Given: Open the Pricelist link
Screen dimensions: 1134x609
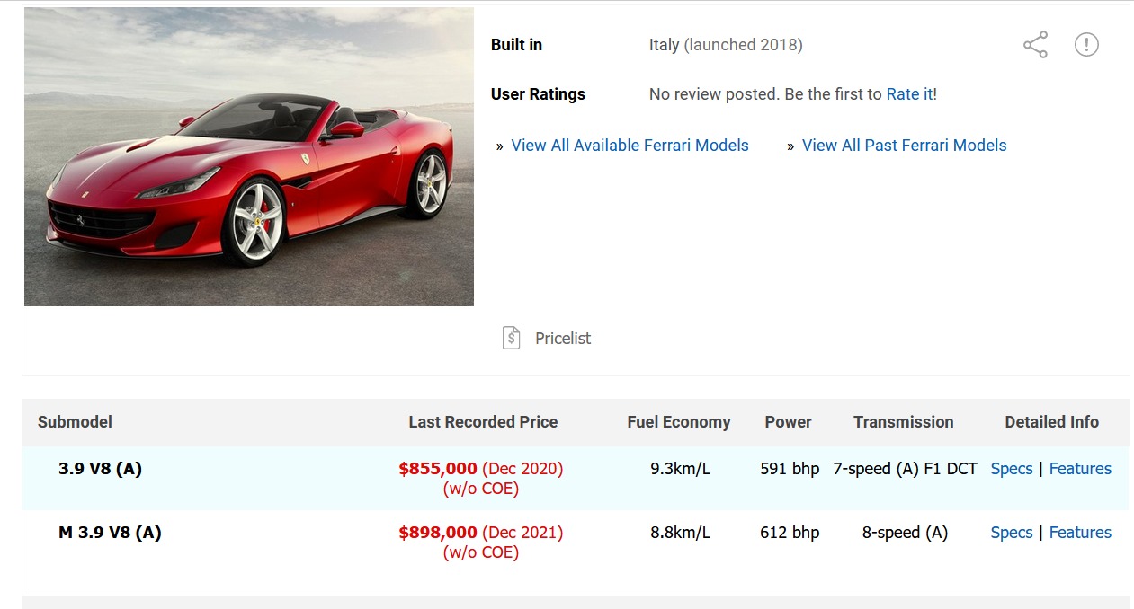Looking at the screenshot, I should tap(563, 339).
